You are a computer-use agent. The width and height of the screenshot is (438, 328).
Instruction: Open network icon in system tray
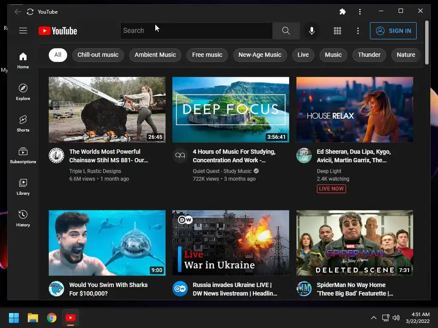coord(386,318)
